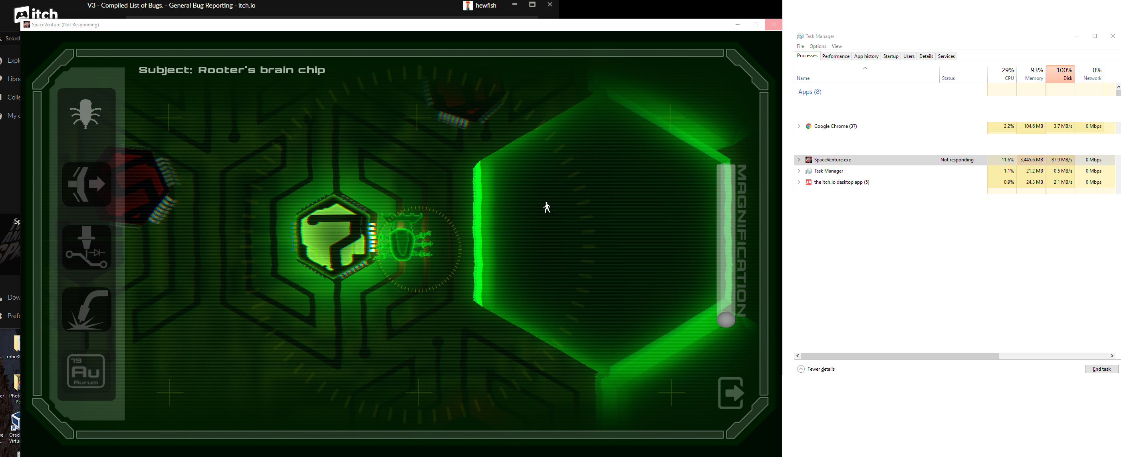Click the '3,445.6 MB' memory value

click(x=1032, y=160)
